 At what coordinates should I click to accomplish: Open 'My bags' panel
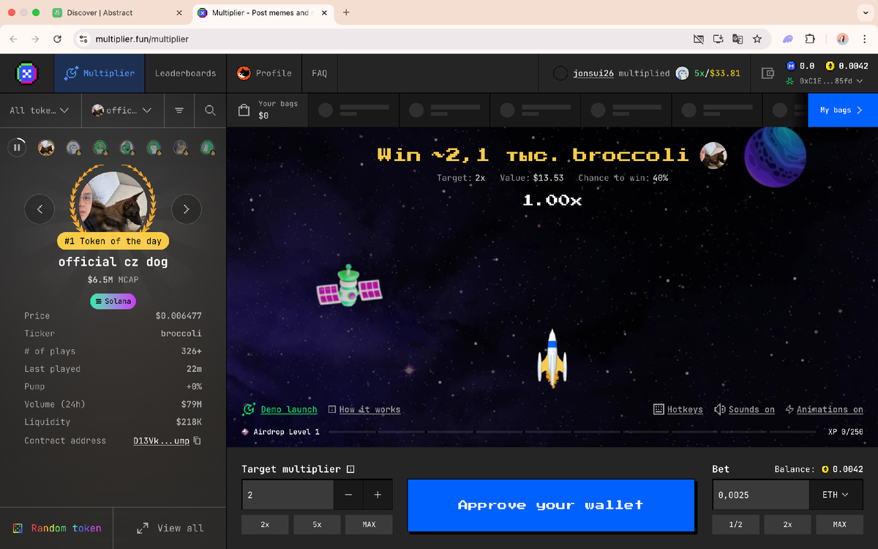tap(842, 111)
